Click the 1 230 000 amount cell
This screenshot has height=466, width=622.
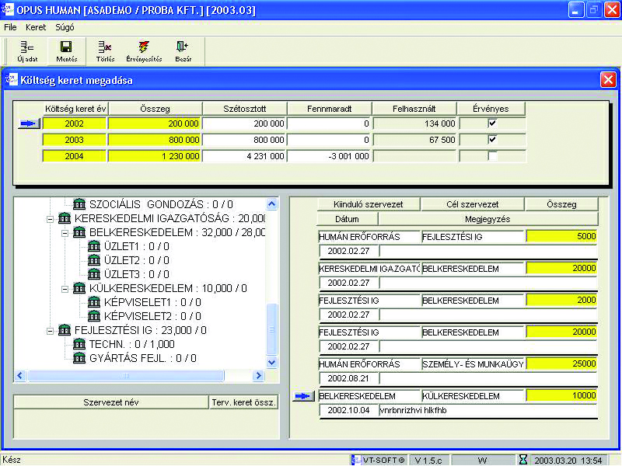coord(155,156)
